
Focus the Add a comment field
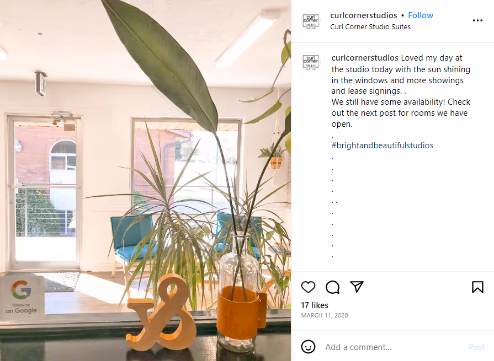click(394, 347)
